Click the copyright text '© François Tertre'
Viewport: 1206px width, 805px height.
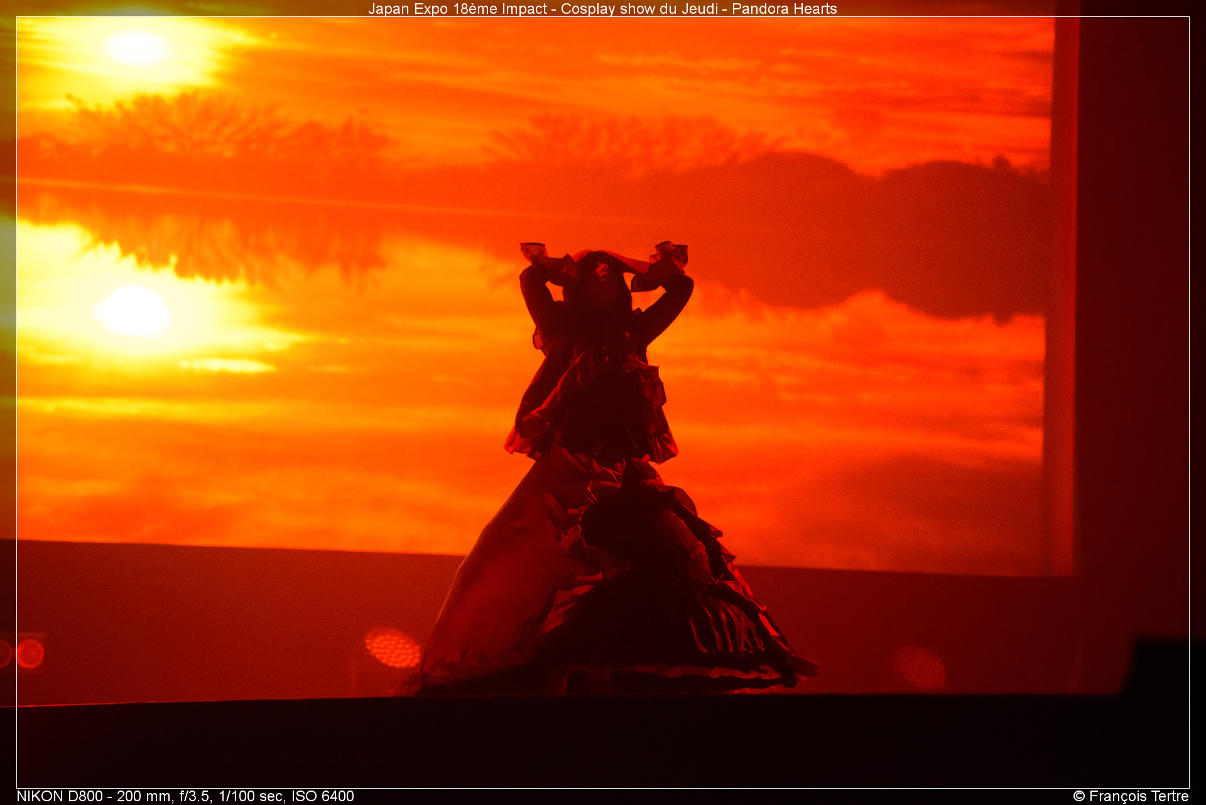(1131, 796)
